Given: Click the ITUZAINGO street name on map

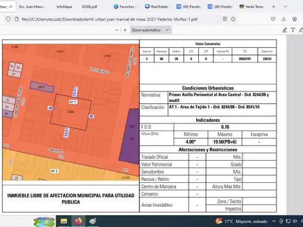Looking at the screenshot, I should [x=99, y=71].
